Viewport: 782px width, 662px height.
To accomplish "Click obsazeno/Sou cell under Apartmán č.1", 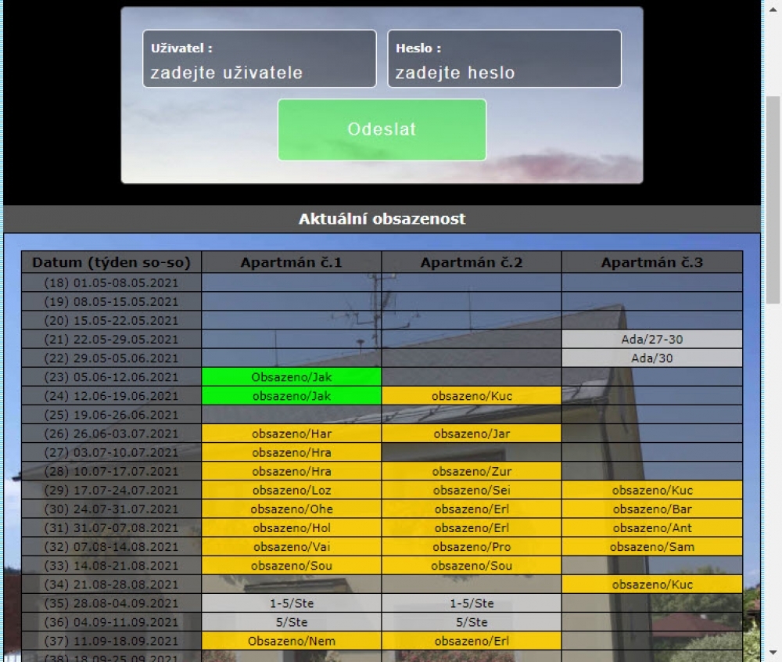I will 291,566.
